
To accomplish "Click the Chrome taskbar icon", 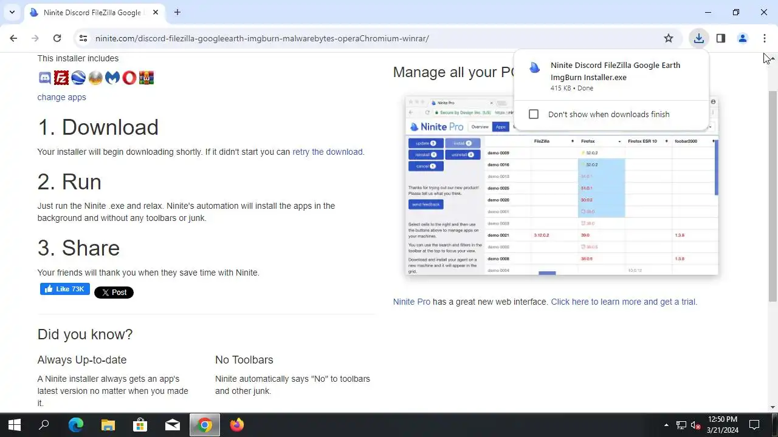I will 205,425.
